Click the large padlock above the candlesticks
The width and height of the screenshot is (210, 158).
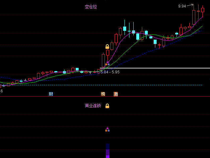pyautogui.click(x=107, y=47)
